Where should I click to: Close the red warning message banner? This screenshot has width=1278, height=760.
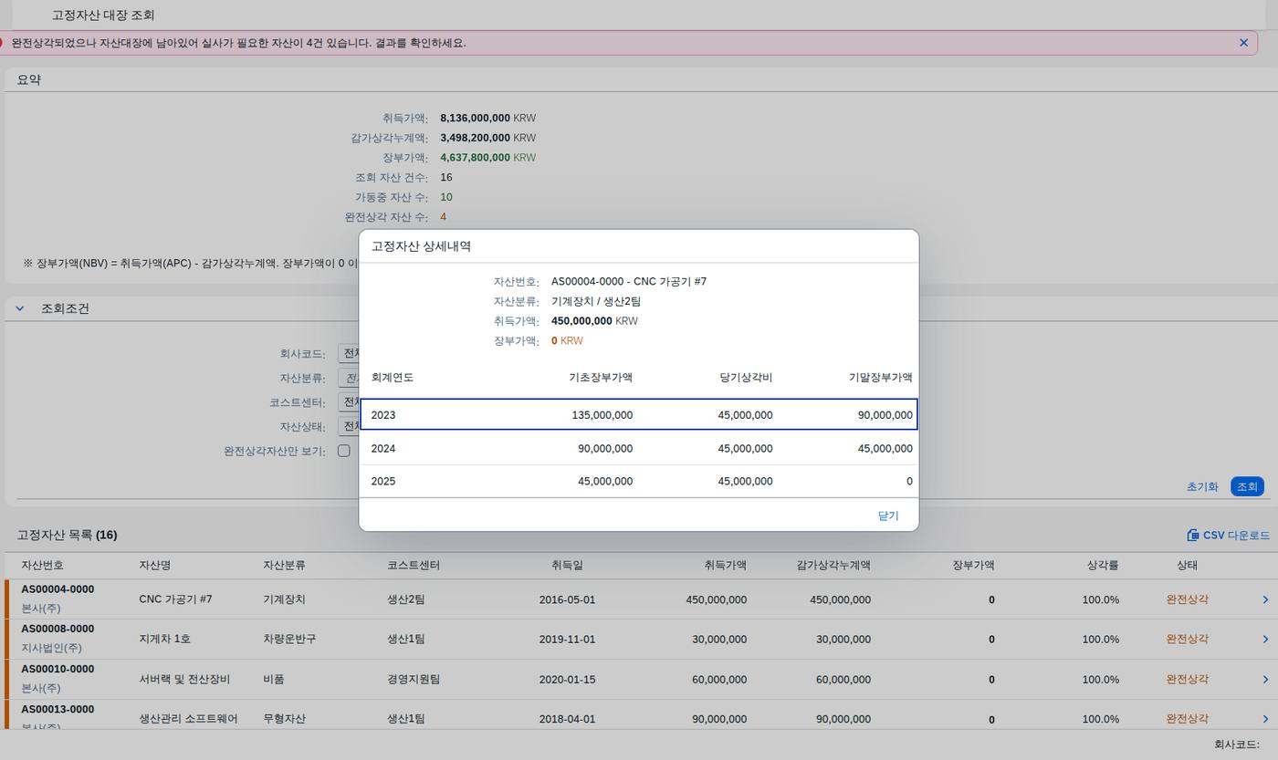(1243, 43)
